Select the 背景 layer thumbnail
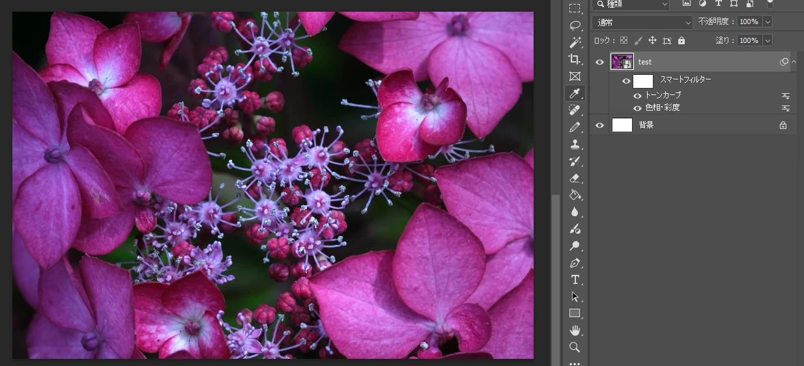 622,125
